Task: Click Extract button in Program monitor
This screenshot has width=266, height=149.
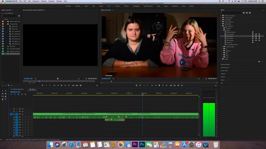Action: click(175, 85)
